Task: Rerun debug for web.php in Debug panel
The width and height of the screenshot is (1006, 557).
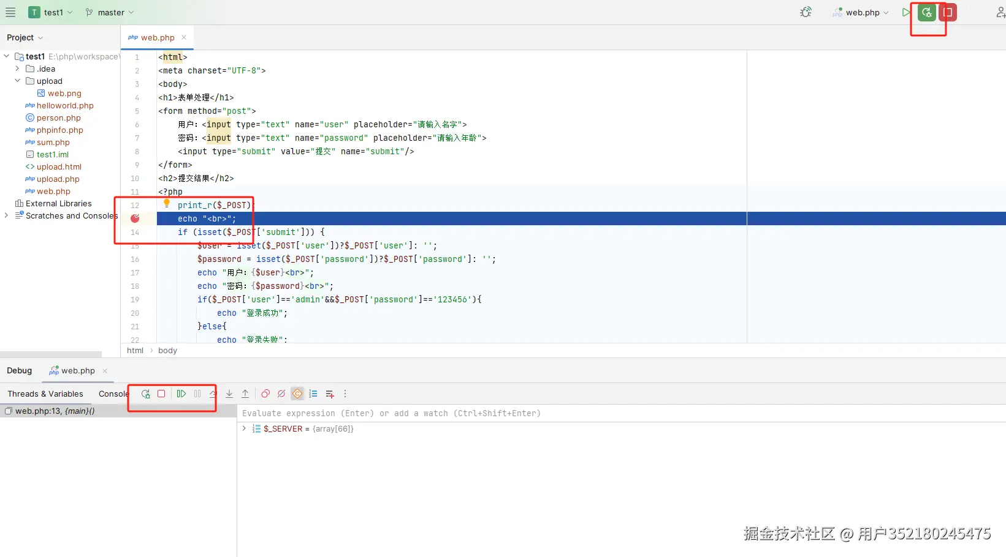Action: point(145,394)
